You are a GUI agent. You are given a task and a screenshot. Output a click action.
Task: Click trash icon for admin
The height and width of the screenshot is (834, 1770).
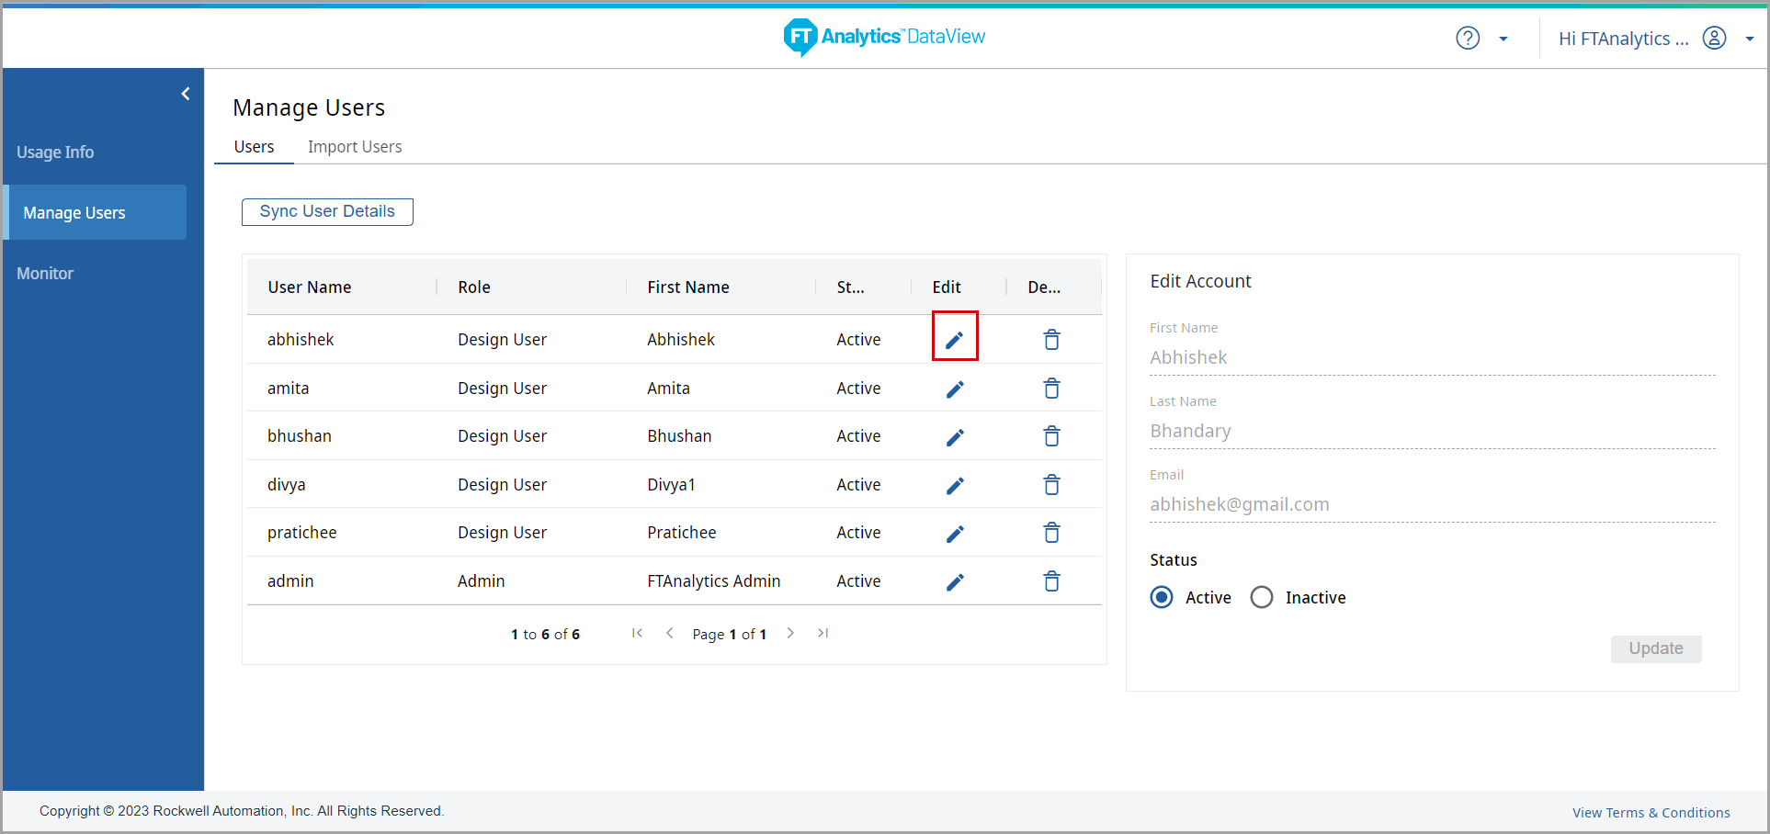click(x=1052, y=581)
